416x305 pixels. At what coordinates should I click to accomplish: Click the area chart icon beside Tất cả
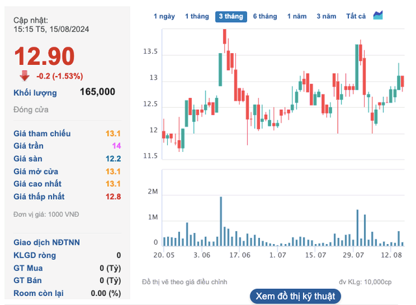pyautogui.click(x=378, y=16)
